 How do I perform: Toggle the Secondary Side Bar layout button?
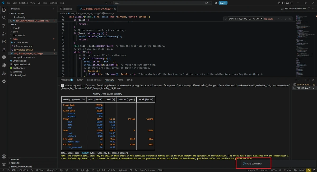coord(292,3)
